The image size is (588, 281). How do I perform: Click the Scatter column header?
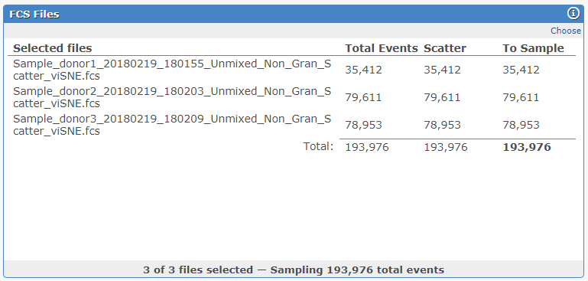pos(445,48)
